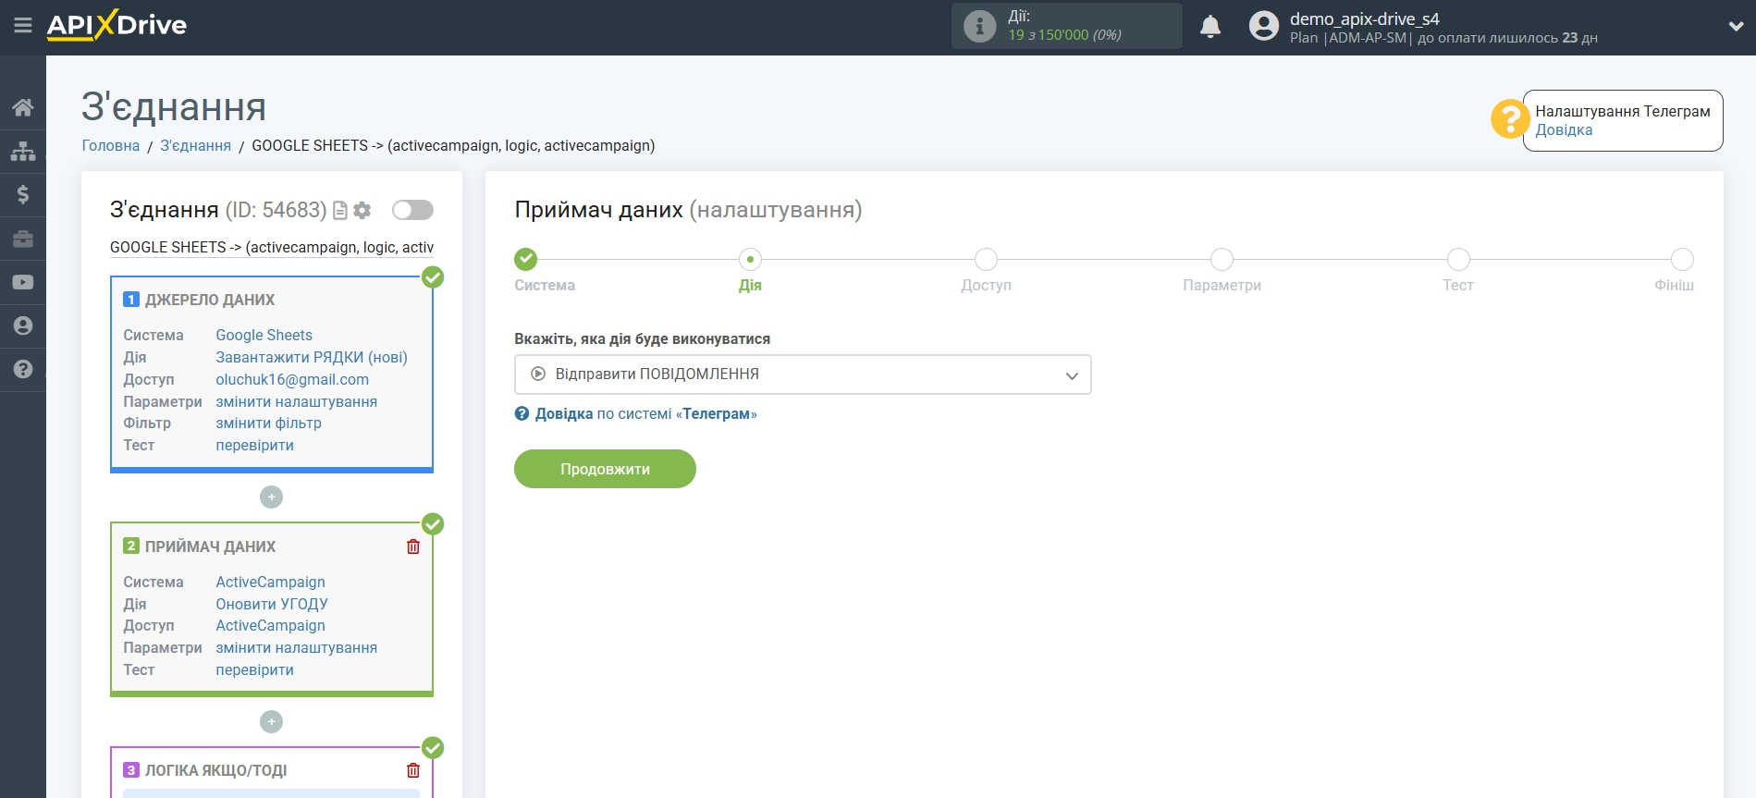Click the Параметри step circle
Viewport: 1756px width, 798px height.
[1222, 259]
